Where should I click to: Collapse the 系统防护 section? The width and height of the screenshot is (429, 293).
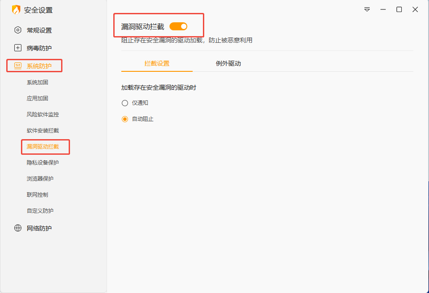[39, 66]
